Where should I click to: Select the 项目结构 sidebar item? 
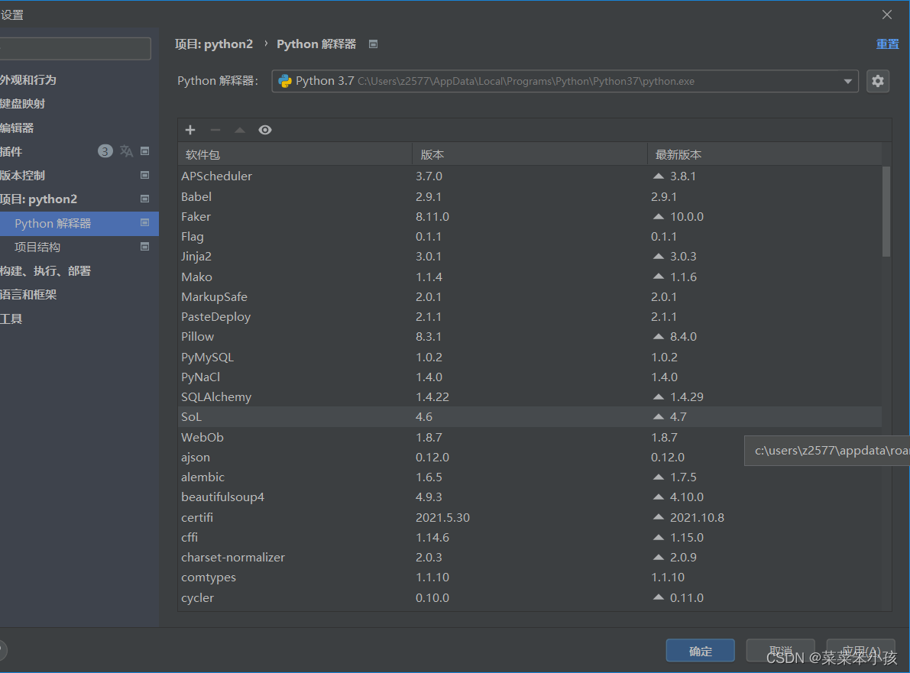click(x=37, y=248)
